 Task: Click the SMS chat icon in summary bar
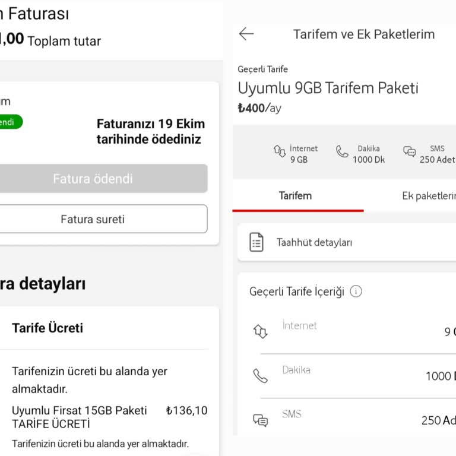pos(410,151)
